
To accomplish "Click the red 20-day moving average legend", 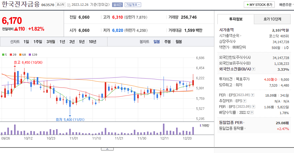I will click(13, 55).
